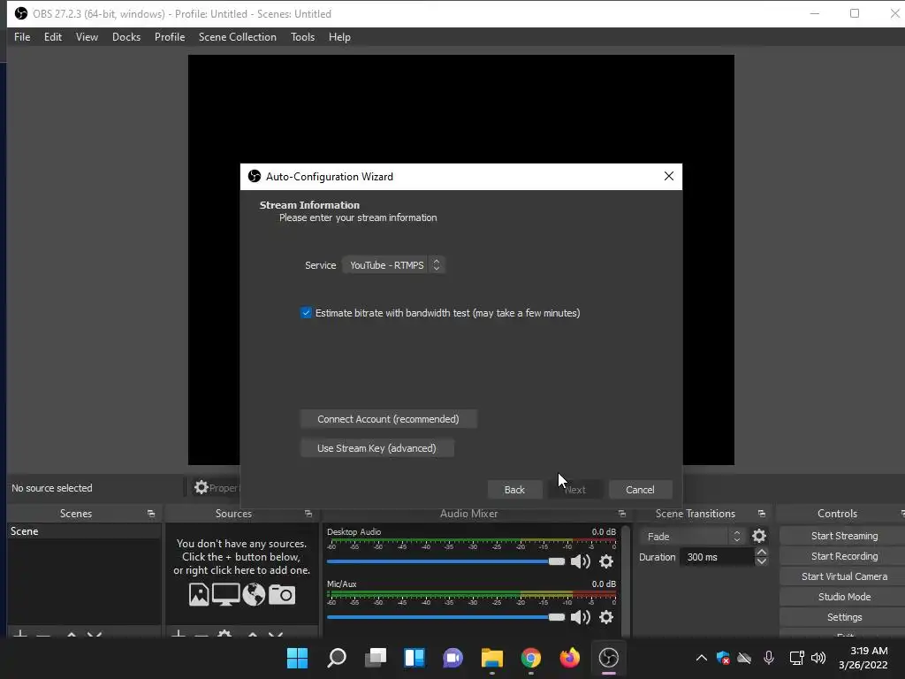Mute the Desktop Audio speaker icon

[x=580, y=561]
